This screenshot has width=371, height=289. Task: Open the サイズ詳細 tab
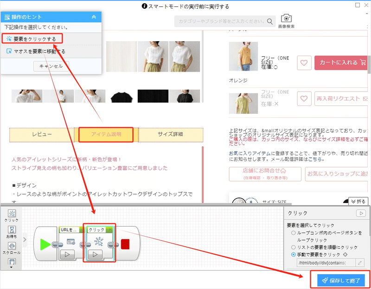click(170, 135)
